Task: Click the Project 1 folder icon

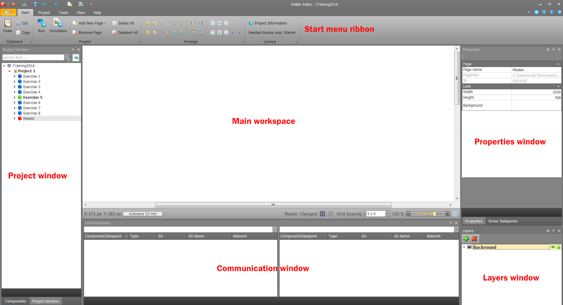Action: 15,71
